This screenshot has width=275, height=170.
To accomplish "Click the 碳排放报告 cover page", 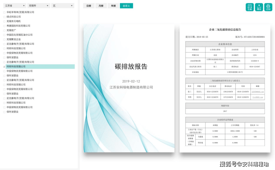I will tap(129, 88).
